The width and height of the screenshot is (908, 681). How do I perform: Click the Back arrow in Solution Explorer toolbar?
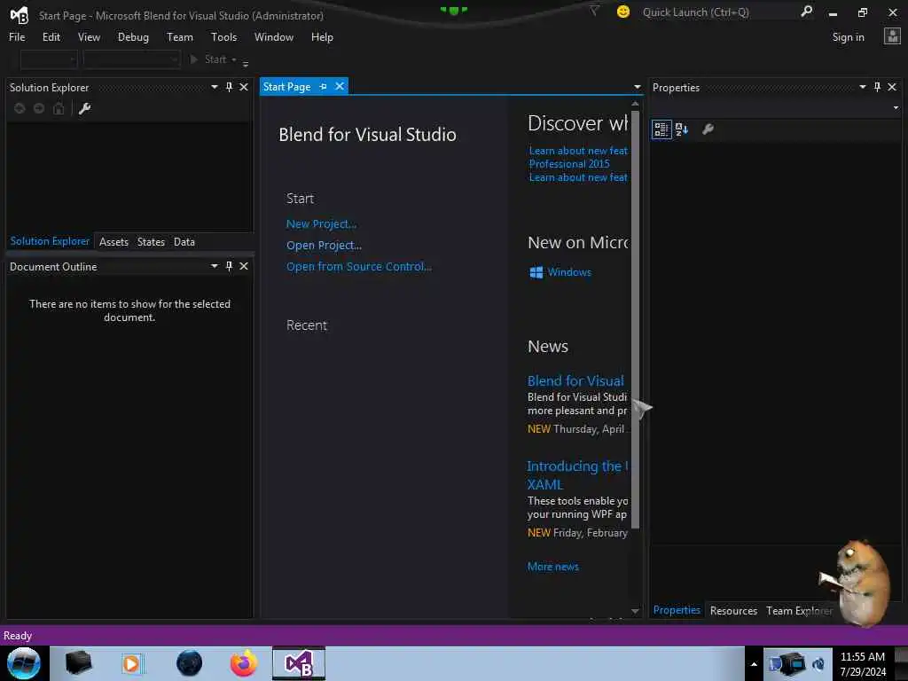pos(20,108)
